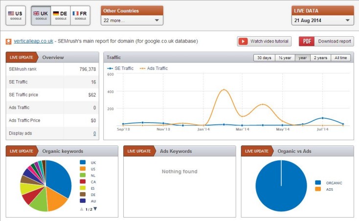Switch to FR Google database

pyautogui.click(x=80, y=15)
